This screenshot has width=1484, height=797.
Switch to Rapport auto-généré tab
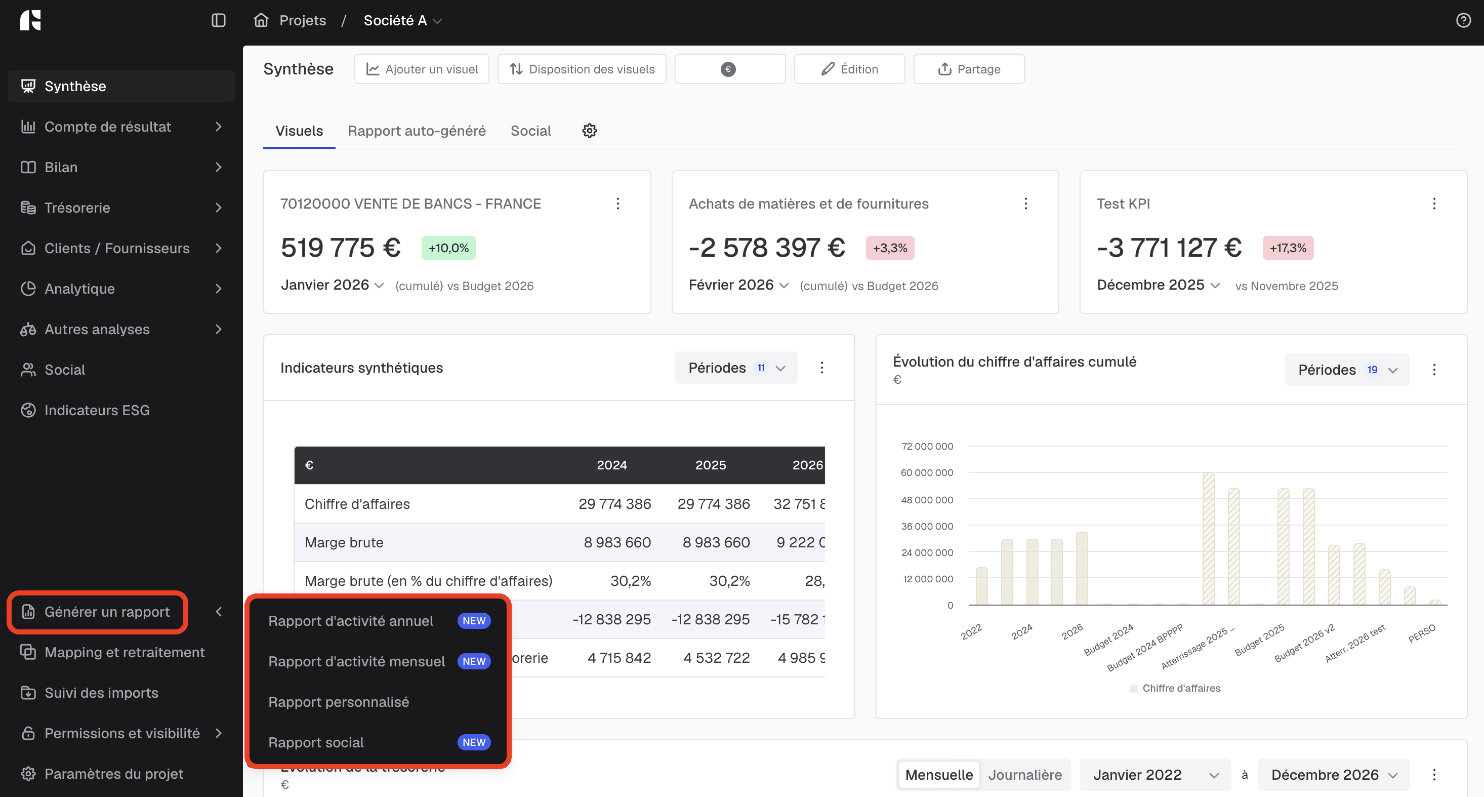click(417, 131)
